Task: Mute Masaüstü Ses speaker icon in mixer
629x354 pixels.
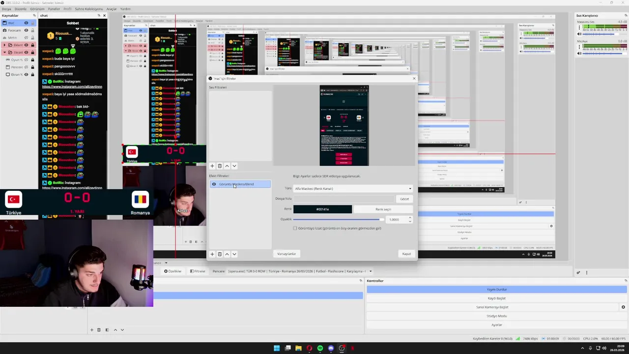Action: pos(579,34)
